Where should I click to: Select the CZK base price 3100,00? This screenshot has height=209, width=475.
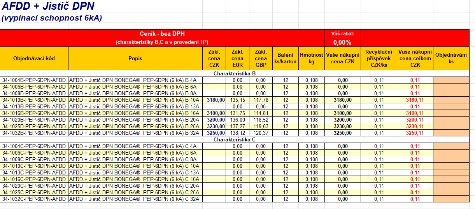tap(214, 113)
